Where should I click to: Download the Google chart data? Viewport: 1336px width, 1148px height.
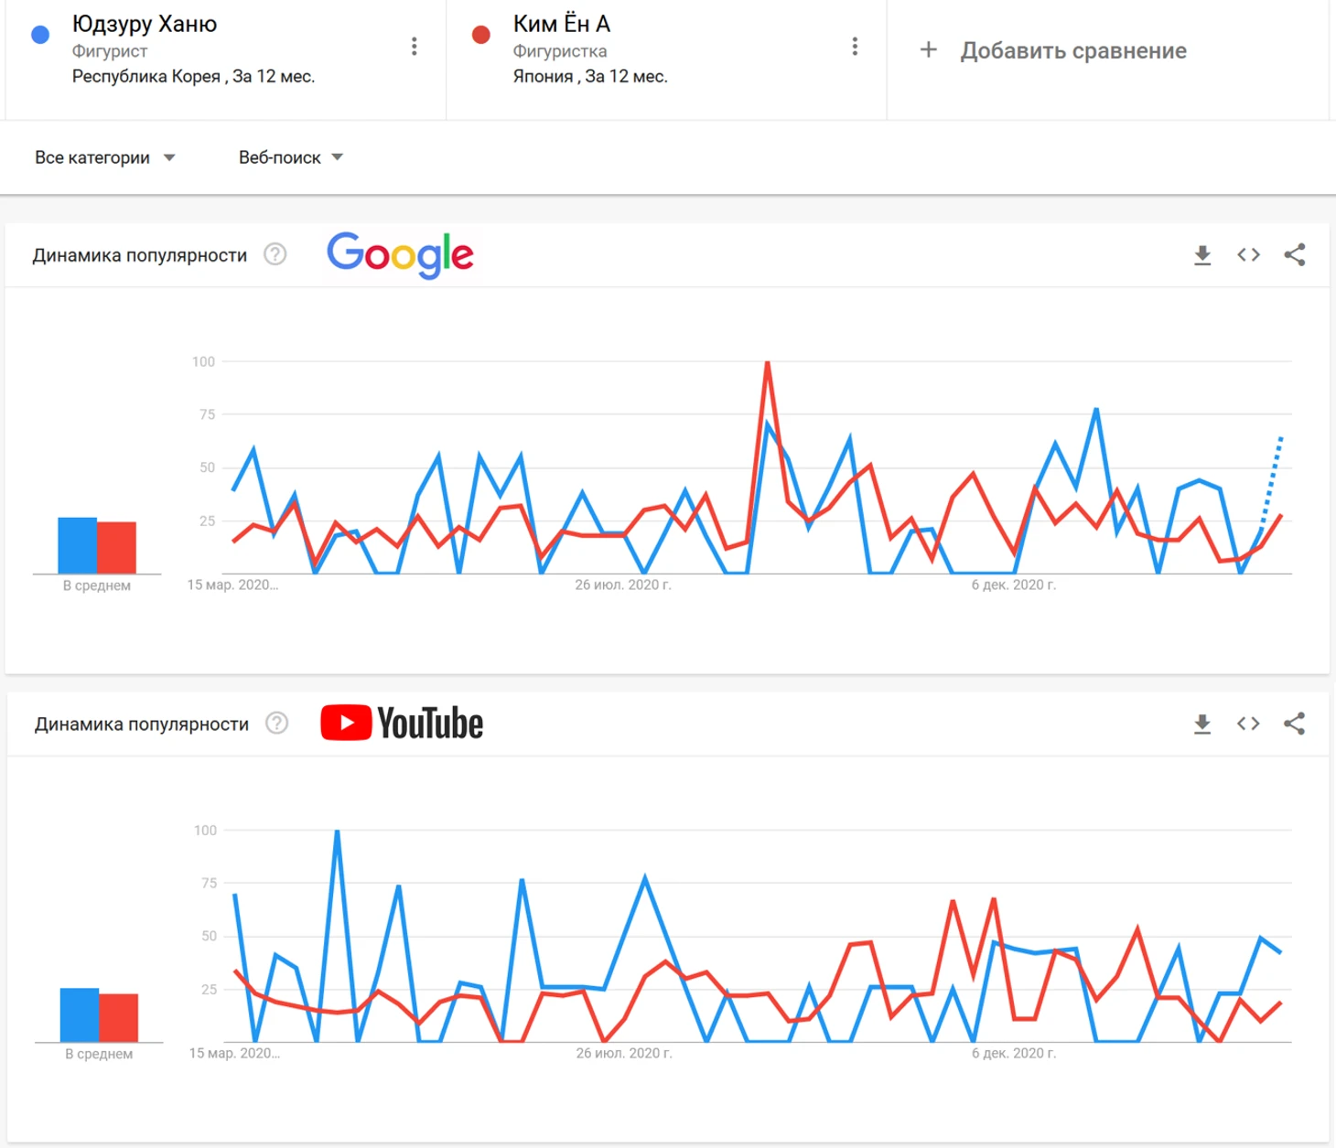(x=1202, y=255)
